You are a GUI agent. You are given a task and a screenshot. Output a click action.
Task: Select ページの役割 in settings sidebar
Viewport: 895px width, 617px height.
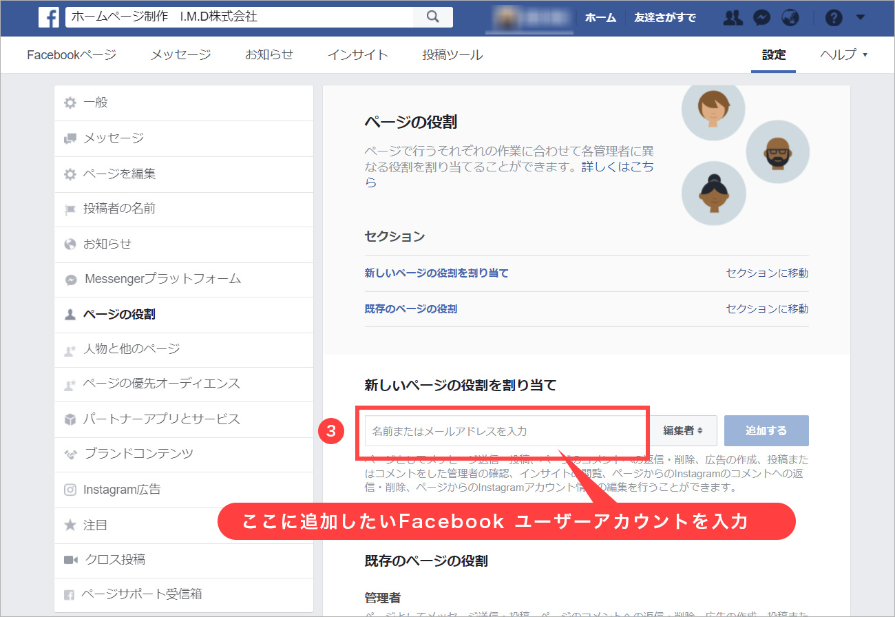coord(184,315)
